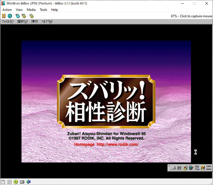Open the guest 操作 menu
Image resolution: width=213 pixels, height=185 pixels.
click(x=35, y=21)
